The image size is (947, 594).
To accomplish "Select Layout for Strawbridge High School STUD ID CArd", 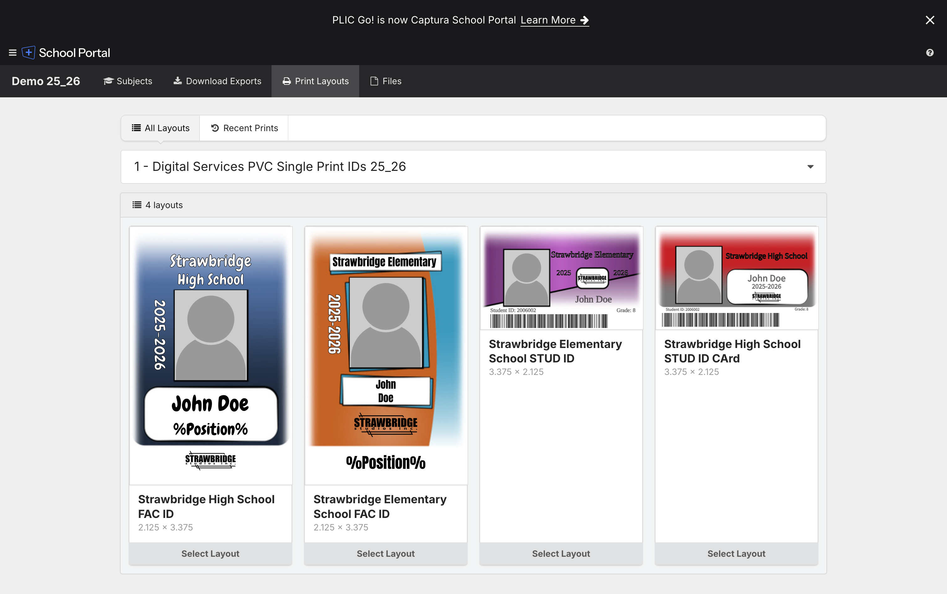I will pos(736,554).
